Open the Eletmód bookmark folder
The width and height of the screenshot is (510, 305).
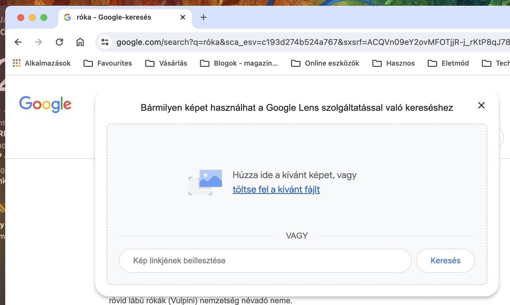pos(448,63)
